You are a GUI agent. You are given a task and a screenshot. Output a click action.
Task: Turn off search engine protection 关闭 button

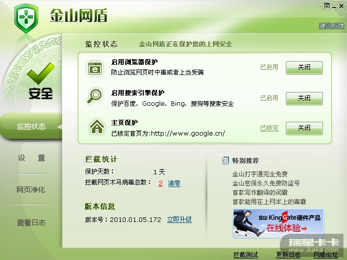[304, 98]
